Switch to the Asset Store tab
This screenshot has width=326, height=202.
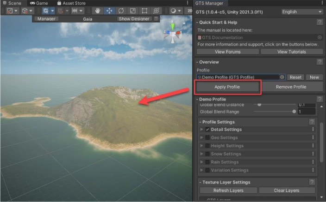pos(71,3)
